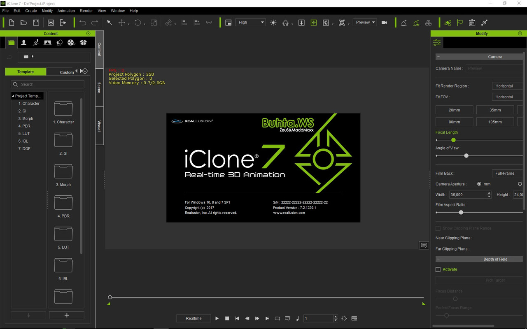Switch to the Custom tab in Content
Viewport: 527px width, 329px height.
coord(67,72)
